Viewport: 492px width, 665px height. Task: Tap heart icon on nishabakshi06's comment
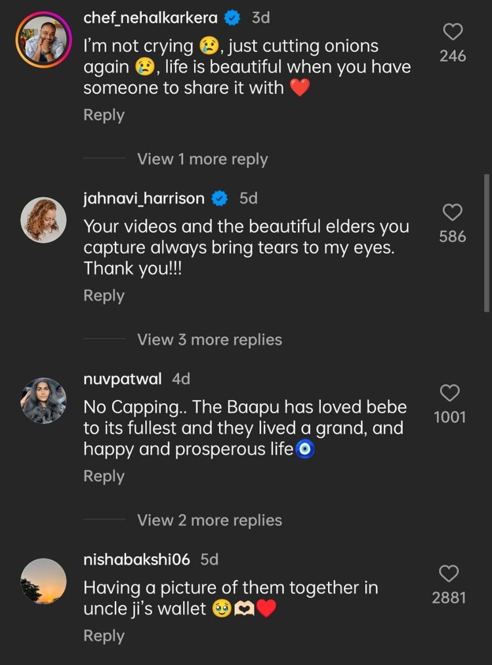(x=449, y=573)
